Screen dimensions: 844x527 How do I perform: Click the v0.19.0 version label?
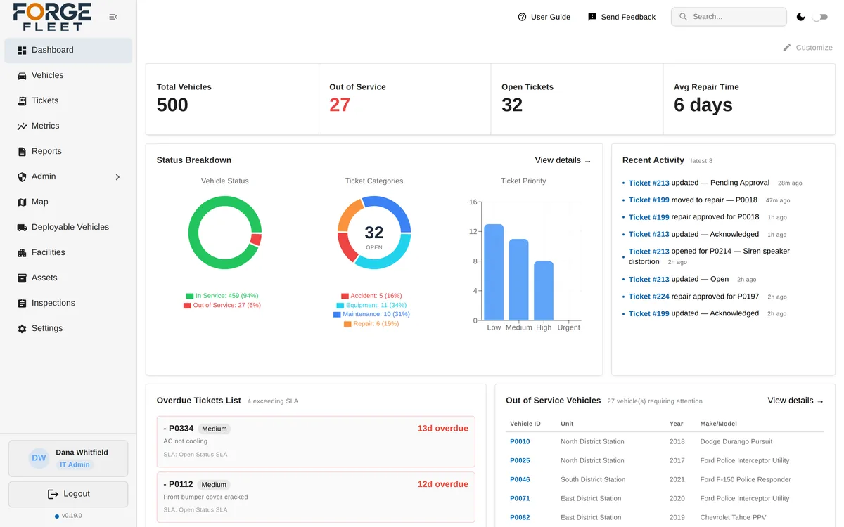pos(68,516)
